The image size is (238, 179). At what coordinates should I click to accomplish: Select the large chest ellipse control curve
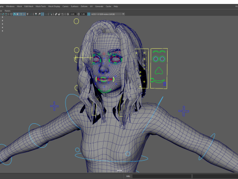click(x=112, y=158)
